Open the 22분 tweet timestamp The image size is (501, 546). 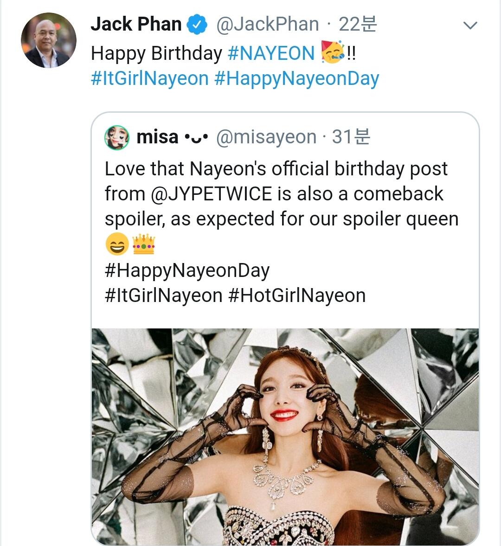(x=358, y=24)
